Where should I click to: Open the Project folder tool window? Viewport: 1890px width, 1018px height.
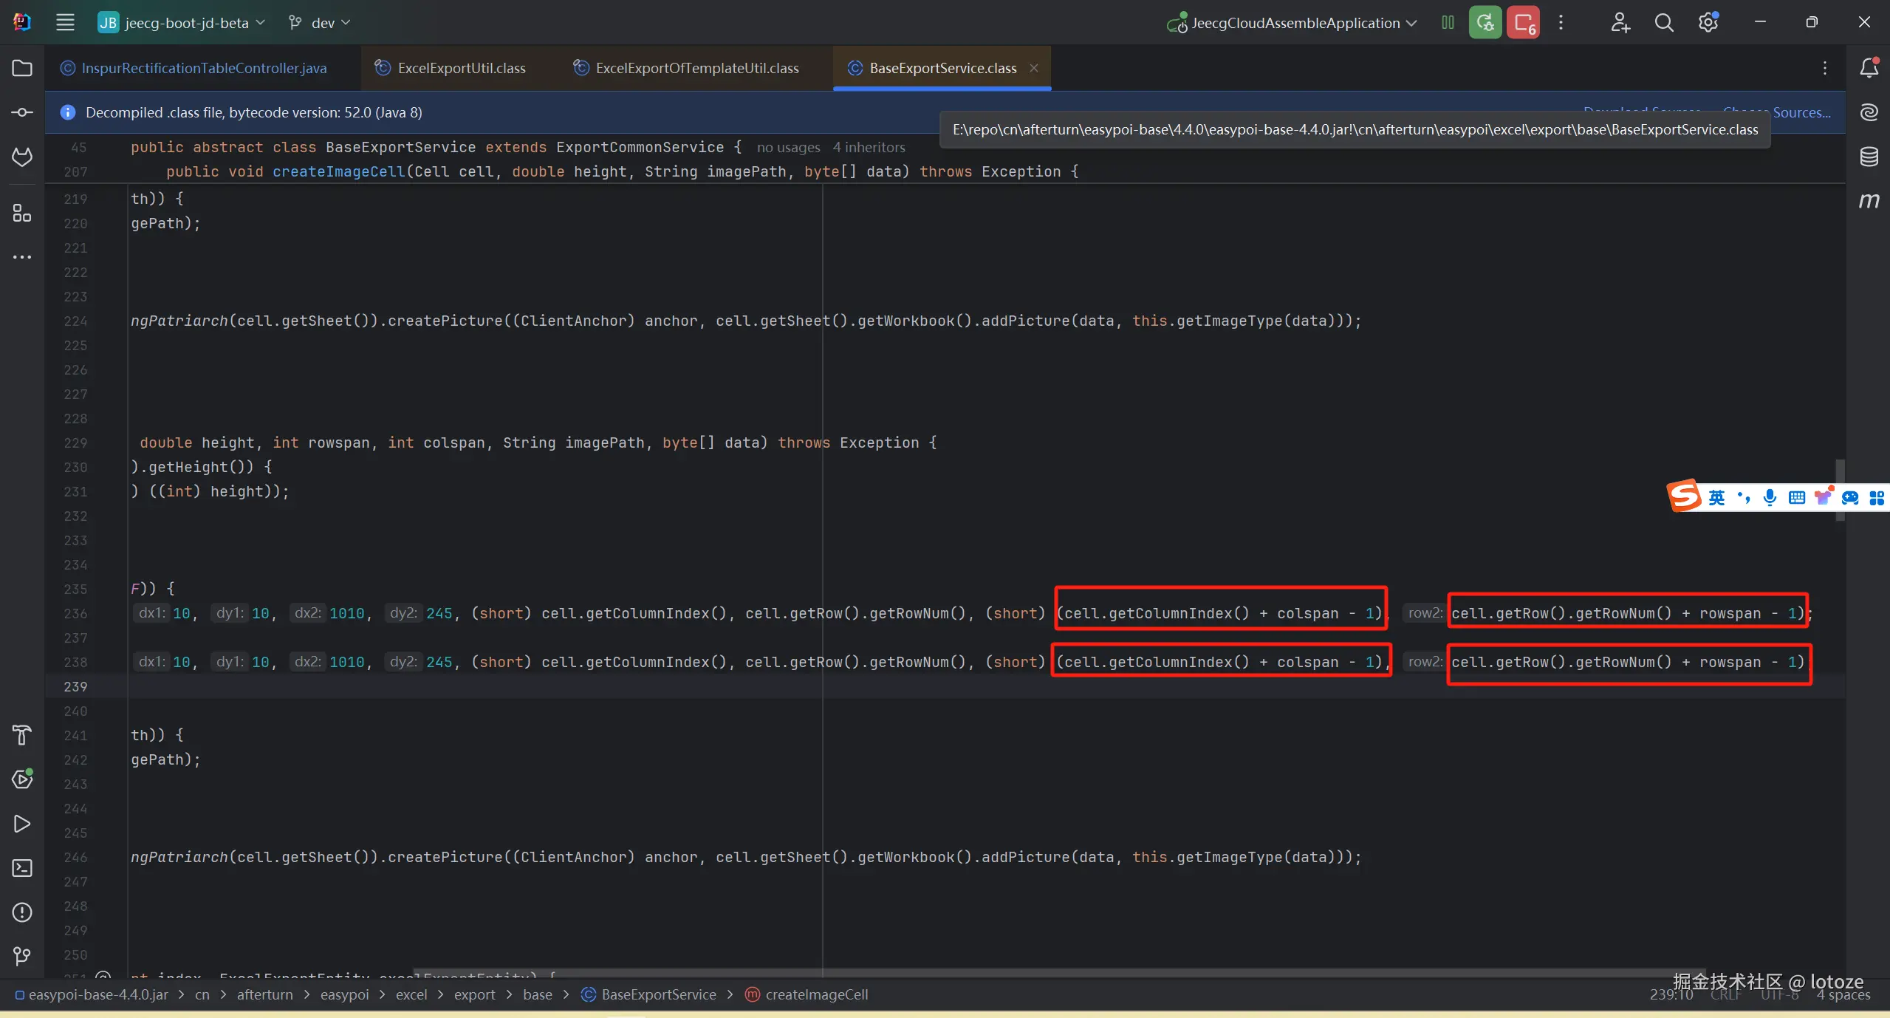pyautogui.click(x=22, y=68)
